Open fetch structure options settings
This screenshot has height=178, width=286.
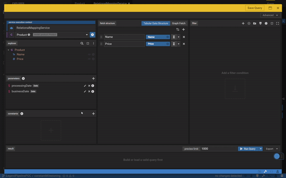(x=178, y=29)
